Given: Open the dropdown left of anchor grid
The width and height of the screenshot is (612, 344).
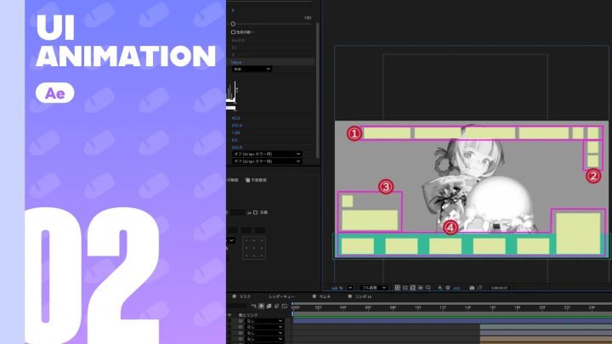Looking at the screenshot, I should [x=231, y=240].
